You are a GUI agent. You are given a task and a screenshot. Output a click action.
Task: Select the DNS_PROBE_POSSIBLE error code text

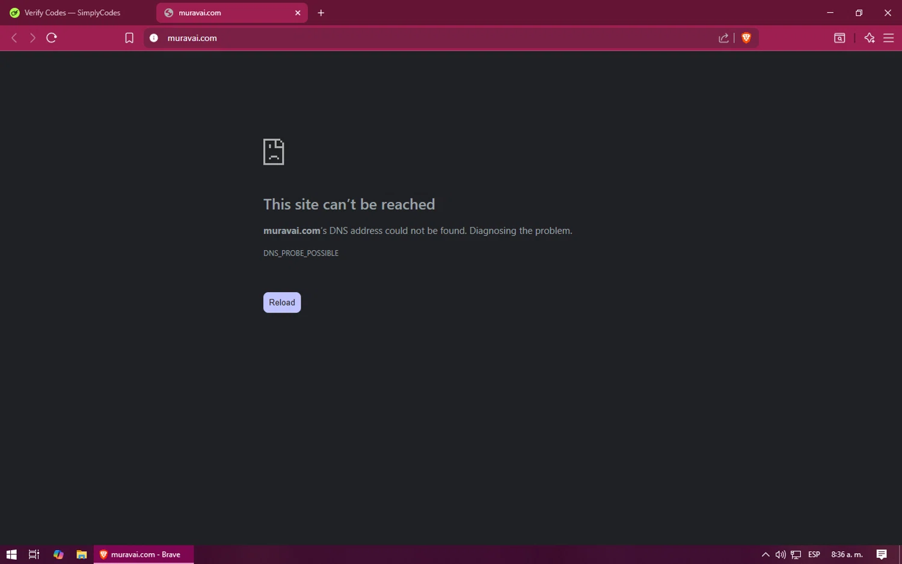pyautogui.click(x=301, y=253)
